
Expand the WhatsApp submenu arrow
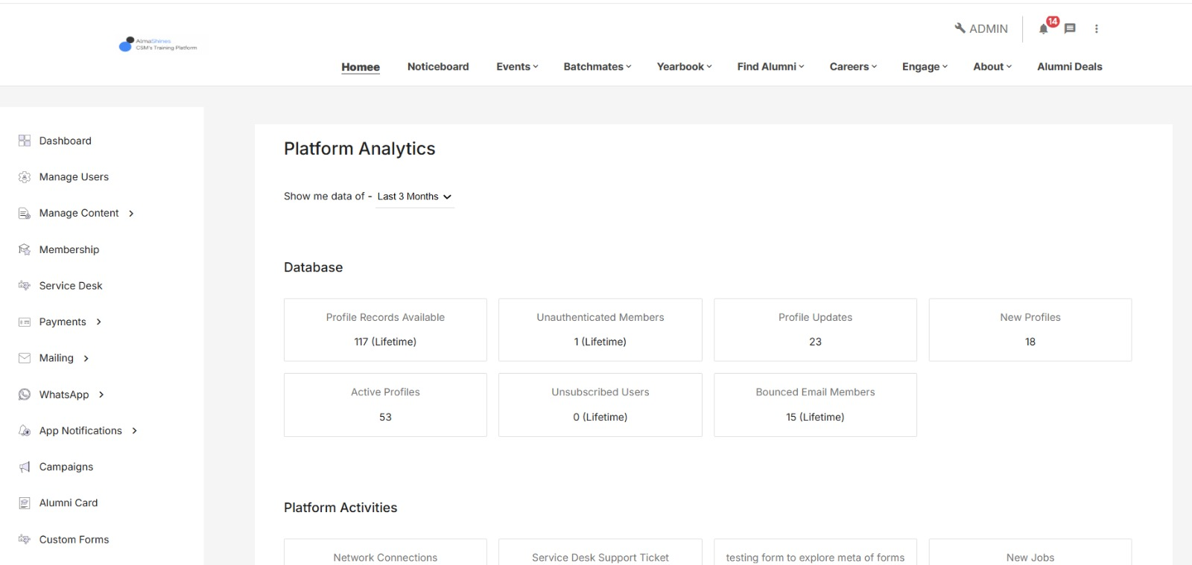[x=101, y=395]
